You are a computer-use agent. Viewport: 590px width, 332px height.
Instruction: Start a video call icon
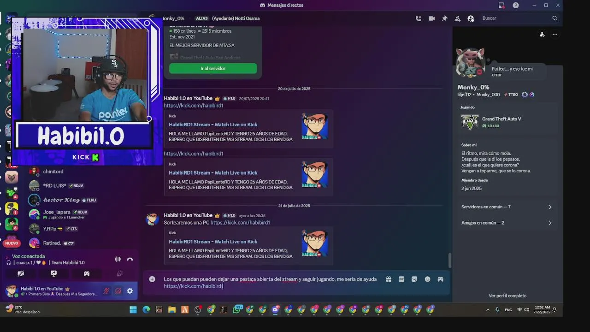point(431,18)
